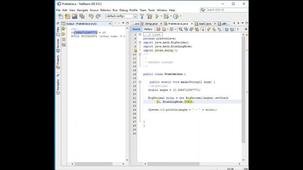Switch to Source view
Image resolution: width=303 pixels, height=170 pixels.
[x=136, y=29]
